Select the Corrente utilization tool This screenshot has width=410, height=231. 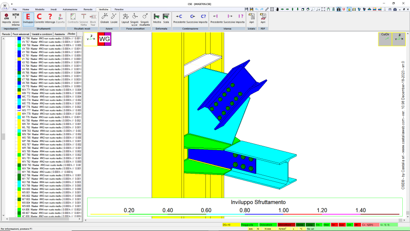pyautogui.click(x=39, y=19)
